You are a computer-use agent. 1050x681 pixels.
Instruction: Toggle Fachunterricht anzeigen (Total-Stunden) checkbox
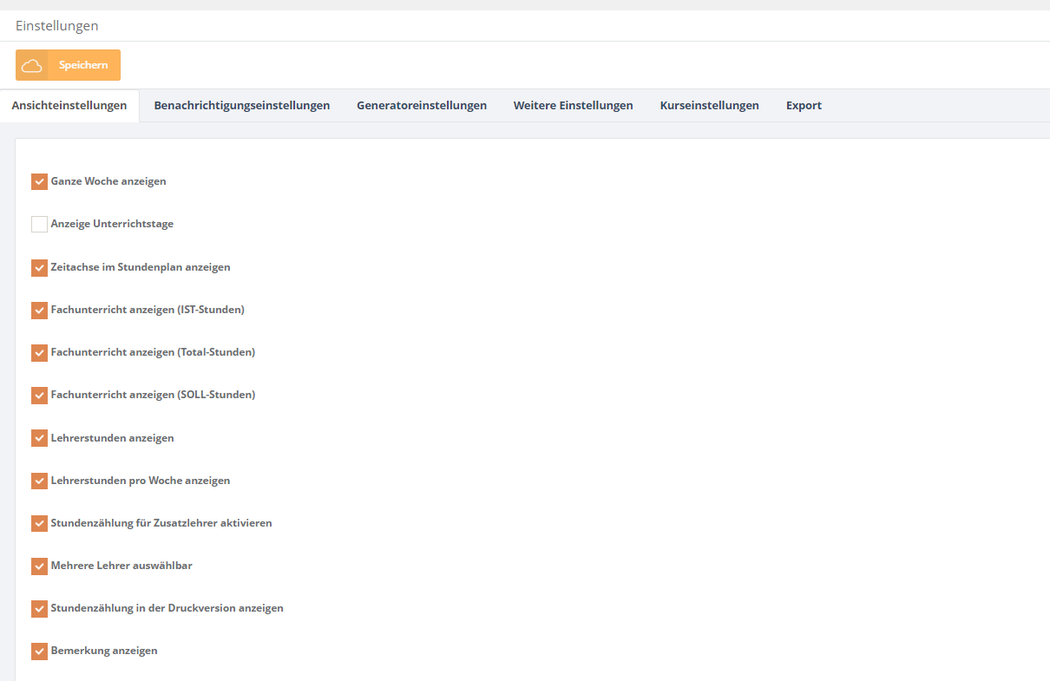39,352
